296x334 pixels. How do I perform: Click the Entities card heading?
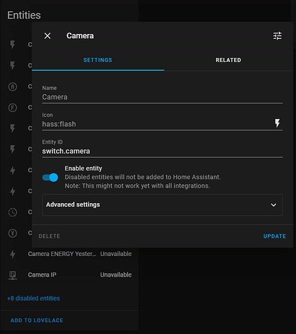[x=24, y=15]
